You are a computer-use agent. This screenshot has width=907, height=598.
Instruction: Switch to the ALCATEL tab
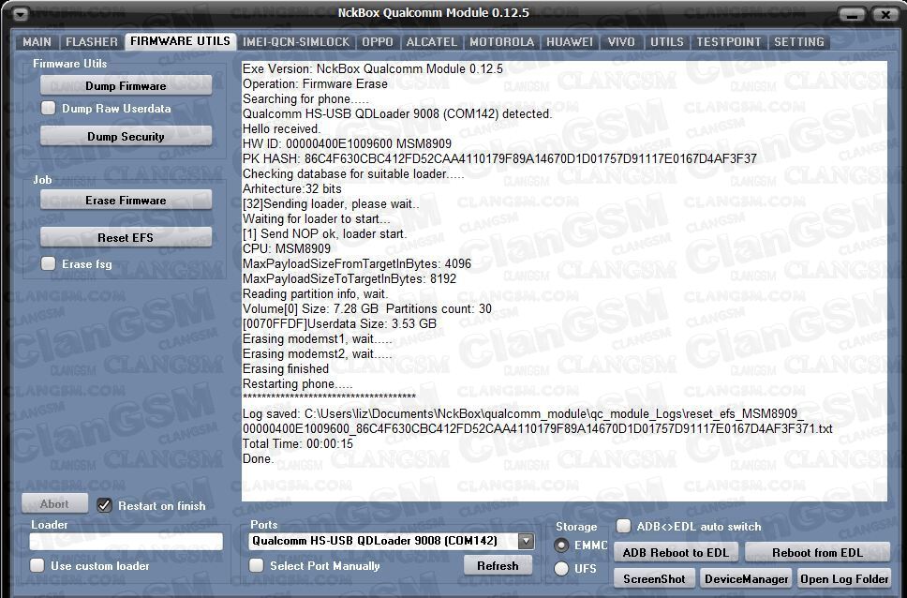(432, 42)
